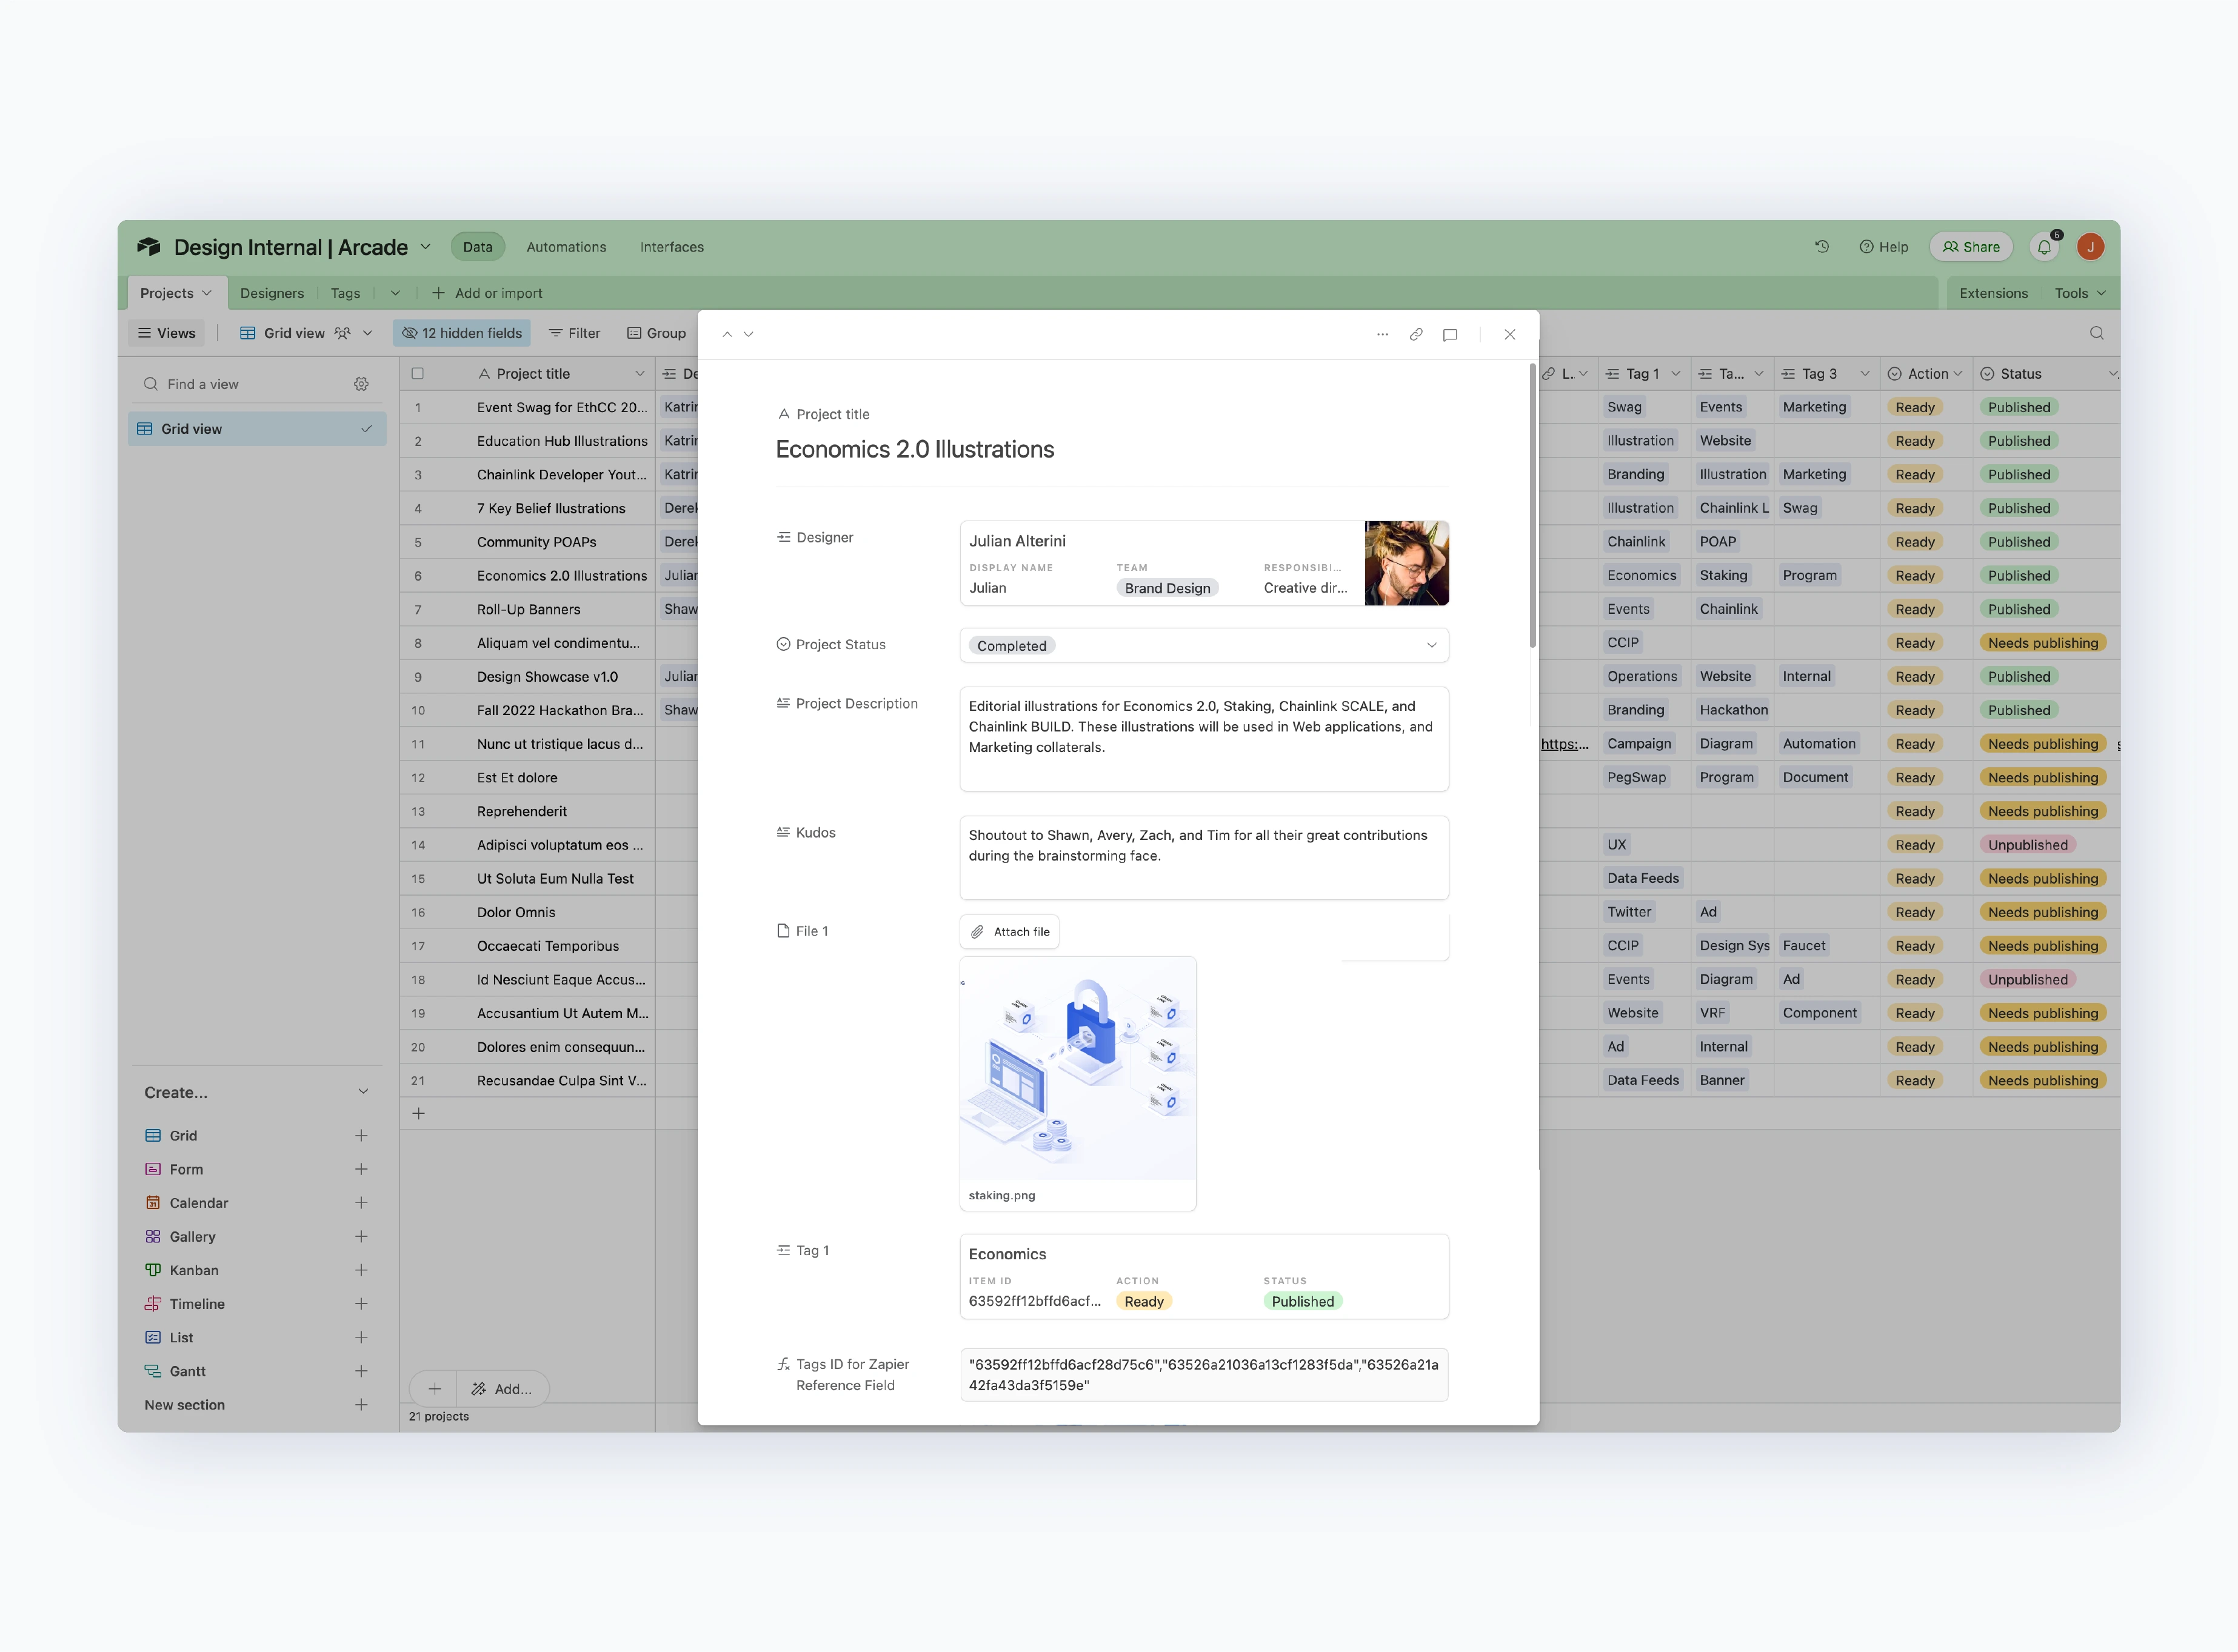The height and width of the screenshot is (1652, 2238).
Task: Open view settings gear beside Find a view
Action: coord(361,383)
